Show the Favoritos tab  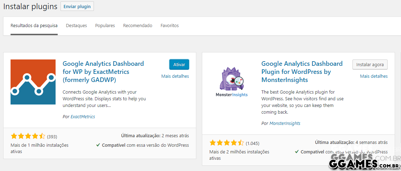click(x=170, y=26)
